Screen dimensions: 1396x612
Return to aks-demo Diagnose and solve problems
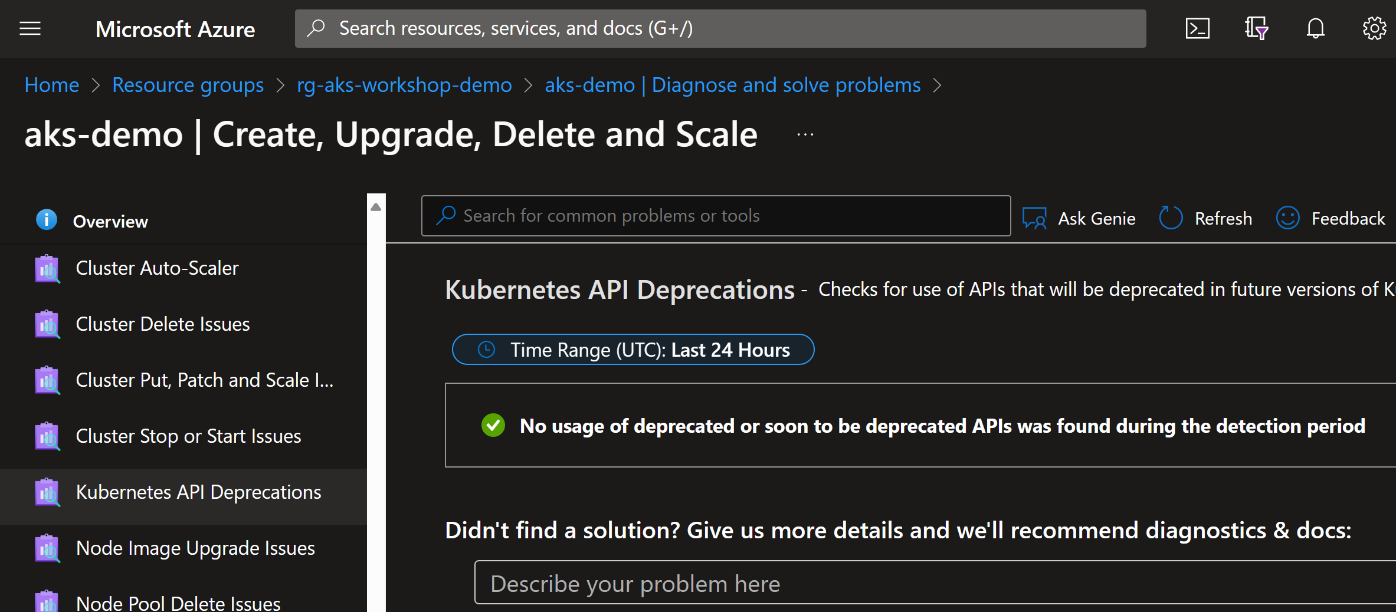click(x=733, y=85)
